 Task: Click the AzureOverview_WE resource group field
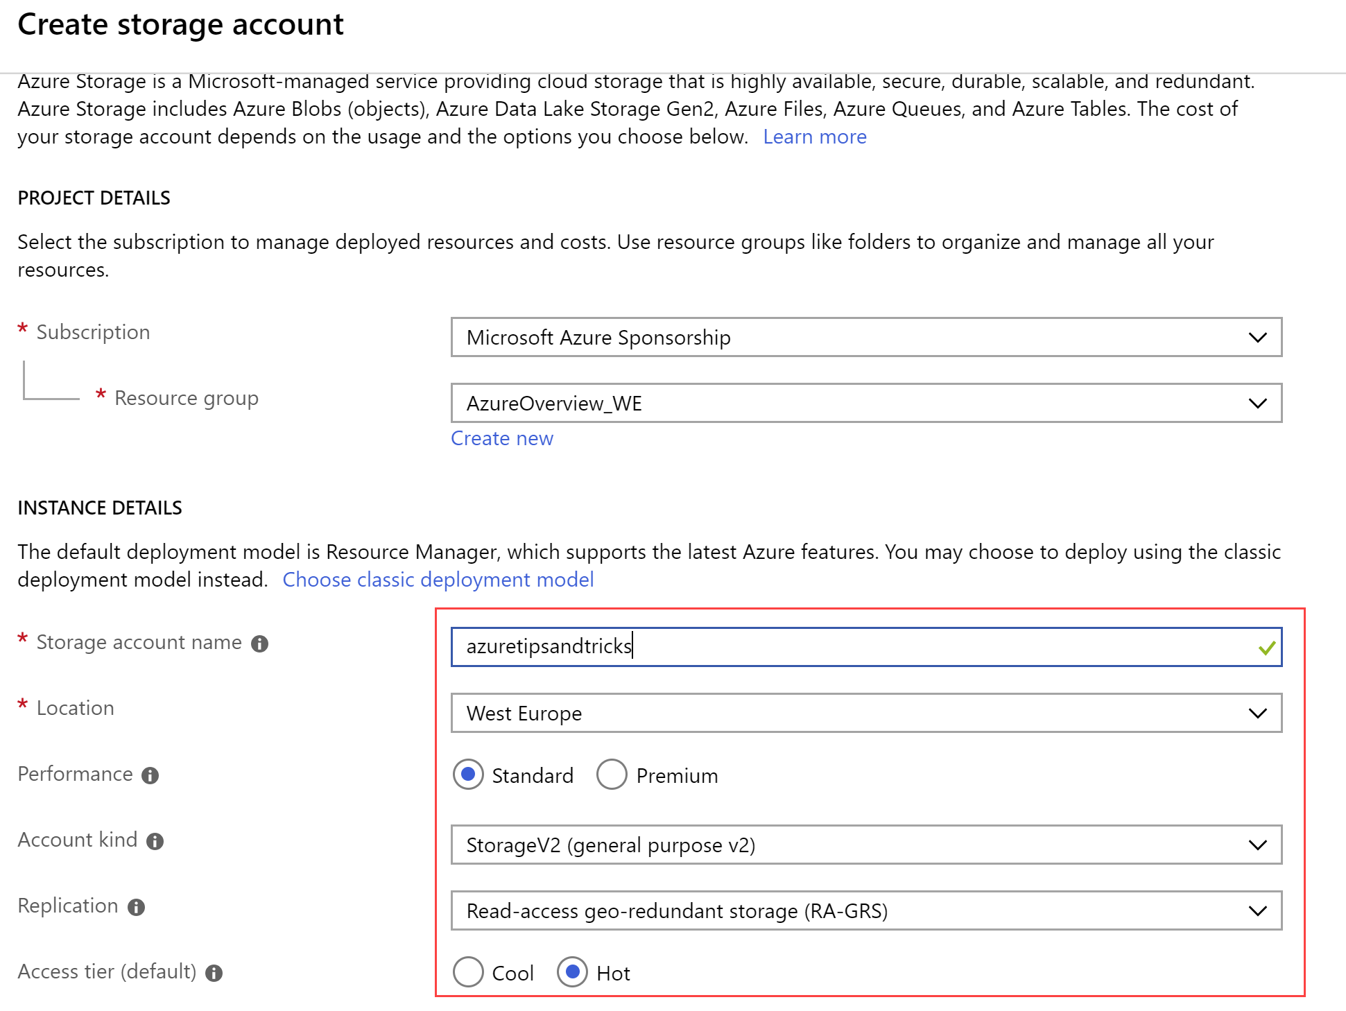click(x=763, y=403)
